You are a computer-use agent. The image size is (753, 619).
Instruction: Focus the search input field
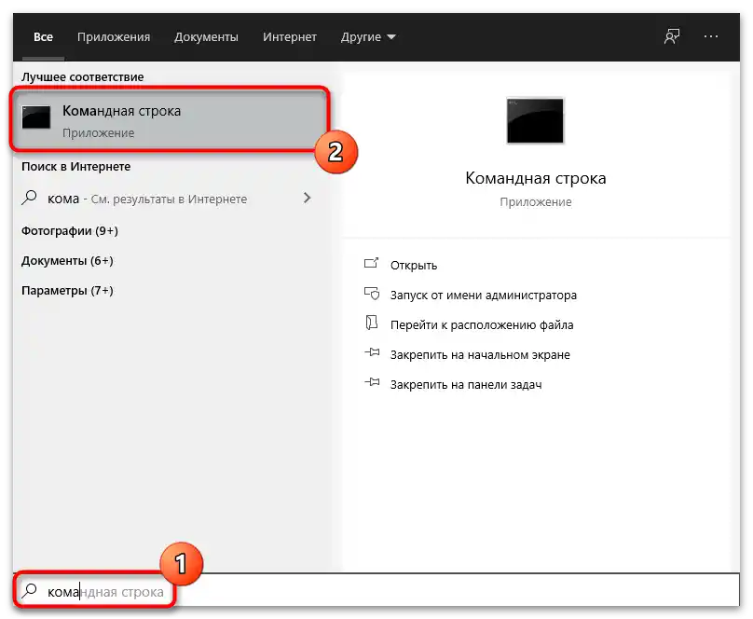click(377, 591)
